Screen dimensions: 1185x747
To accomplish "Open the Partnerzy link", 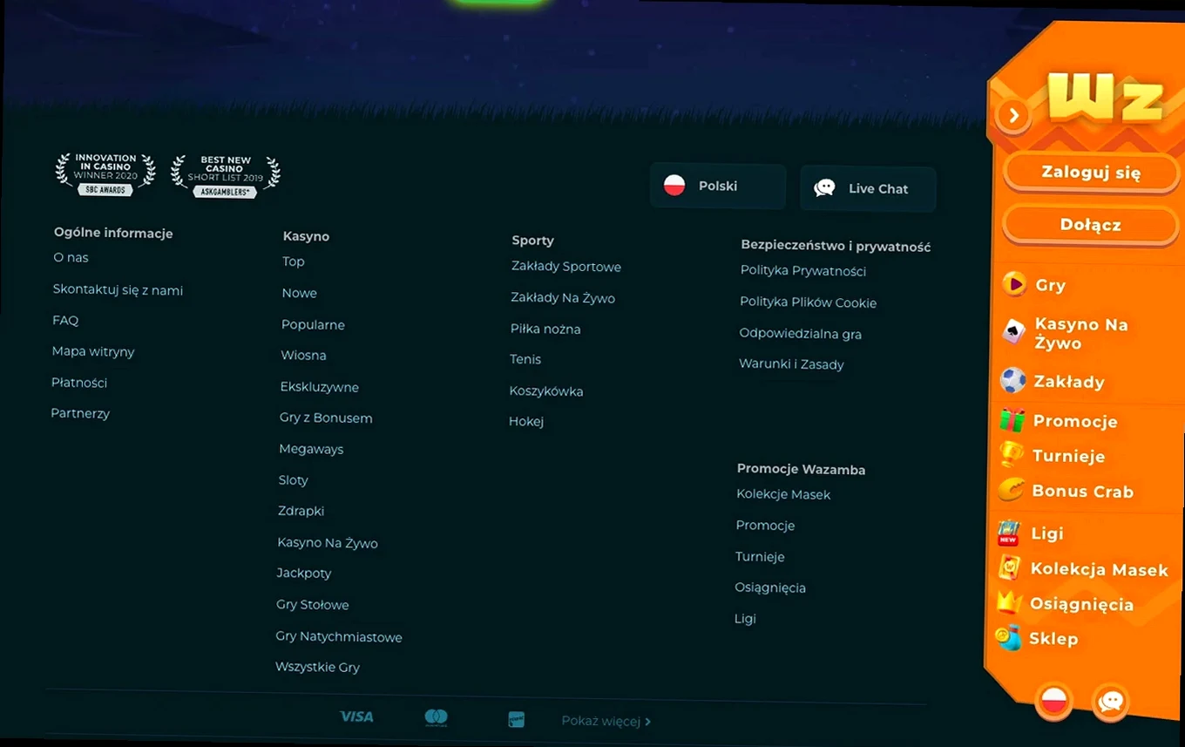I will click(80, 413).
